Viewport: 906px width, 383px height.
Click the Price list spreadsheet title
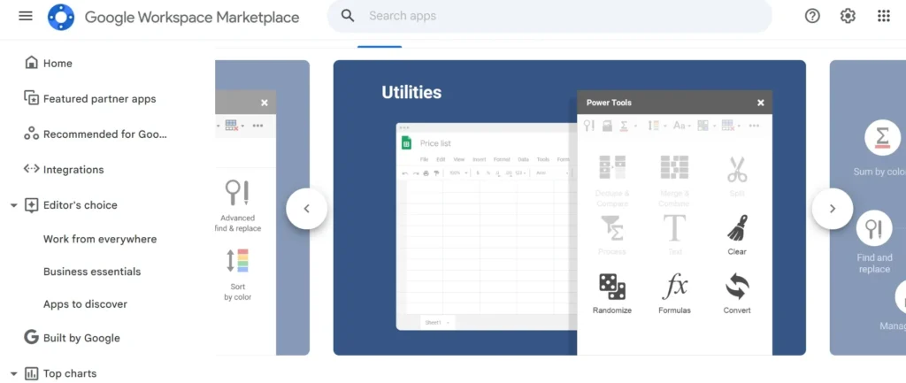click(435, 143)
